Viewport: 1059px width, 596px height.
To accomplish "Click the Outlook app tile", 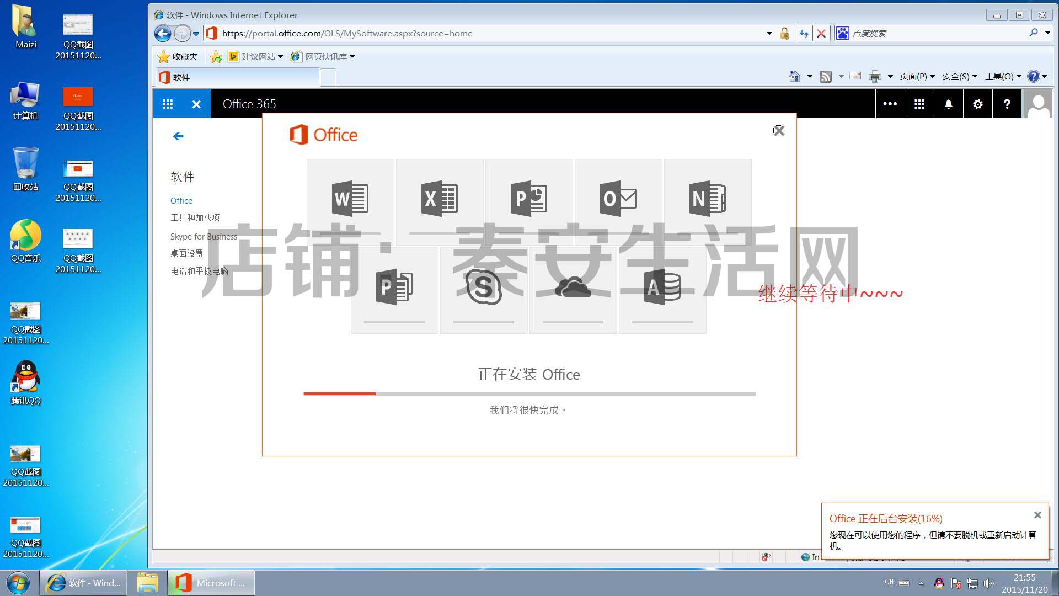I will [x=618, y=201].
